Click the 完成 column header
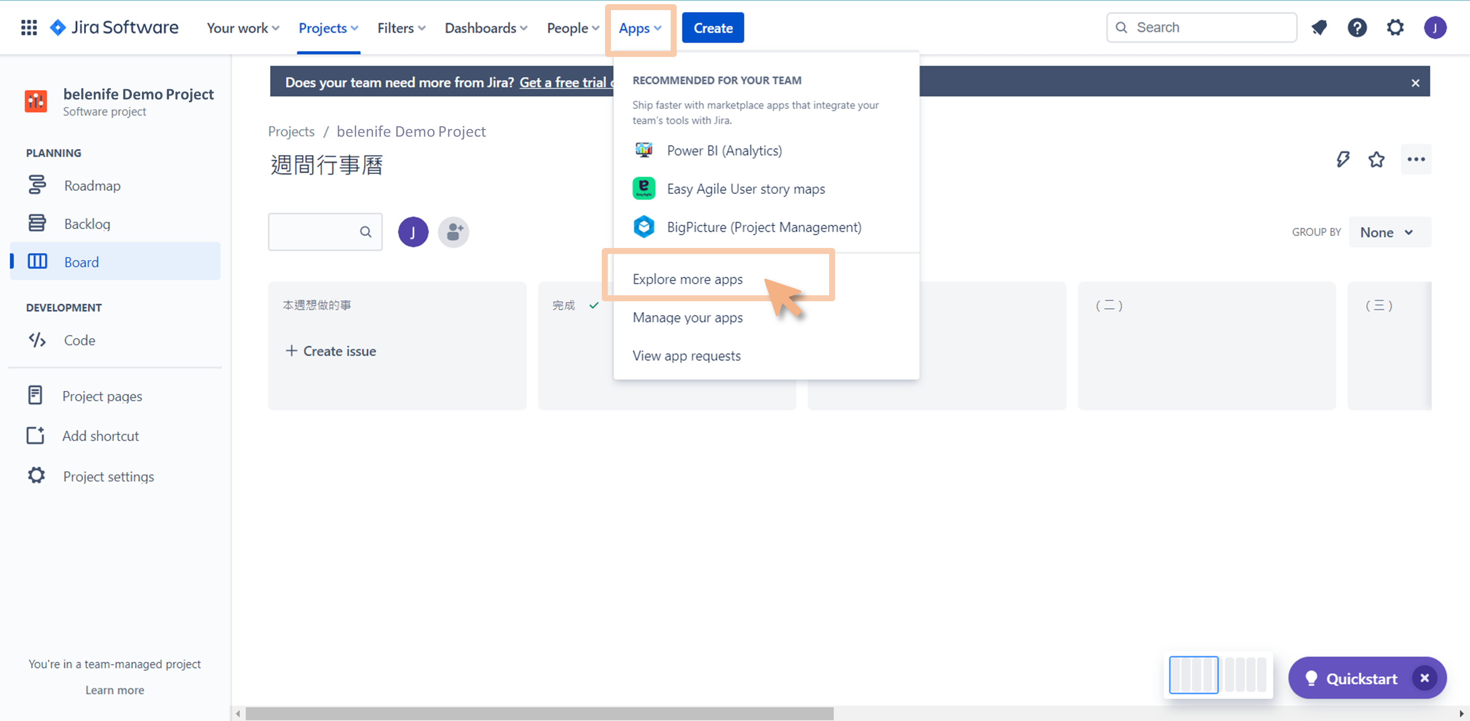Image resolution: width=1470 pixels, height=721 pixels. (x=563, y=305)
